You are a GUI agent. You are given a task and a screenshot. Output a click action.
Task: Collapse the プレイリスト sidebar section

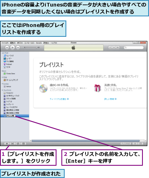(2, 90)
